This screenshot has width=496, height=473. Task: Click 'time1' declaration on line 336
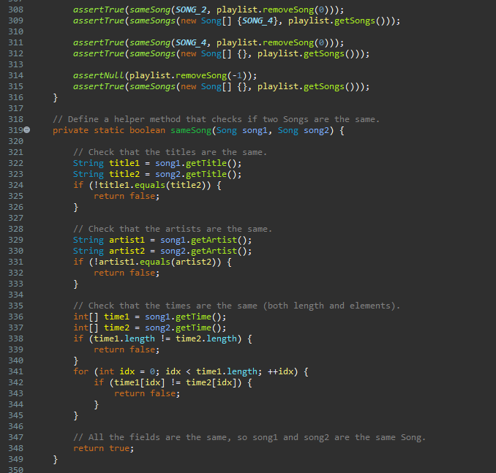116,317
